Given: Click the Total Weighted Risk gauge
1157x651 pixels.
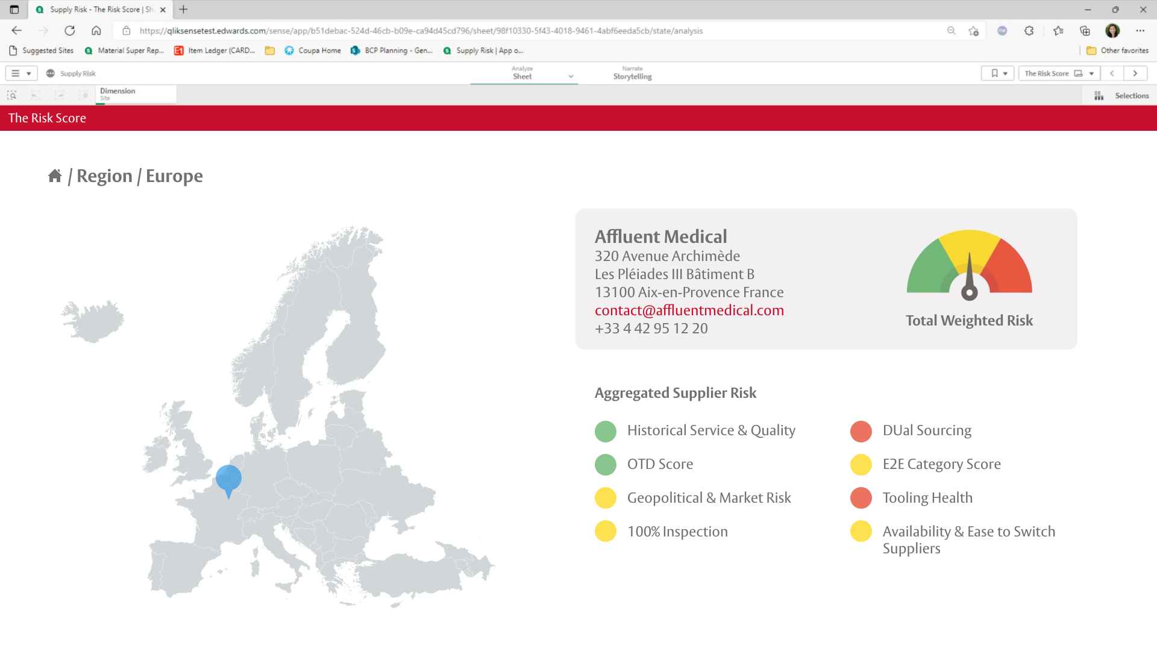Looking at the screenshot, I should 969,266.
